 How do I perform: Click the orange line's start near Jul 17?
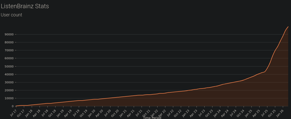coord(16,106)
